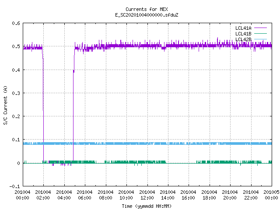The width and height of the screenshot is (280, 210).
Task: Click the y-axis tick value 0.4
Action: (16, 70)
